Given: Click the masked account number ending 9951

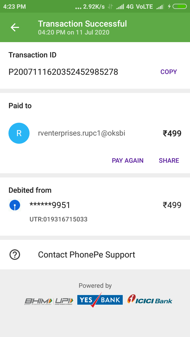Looking at the screenshot, I should (x=50, y=205).
